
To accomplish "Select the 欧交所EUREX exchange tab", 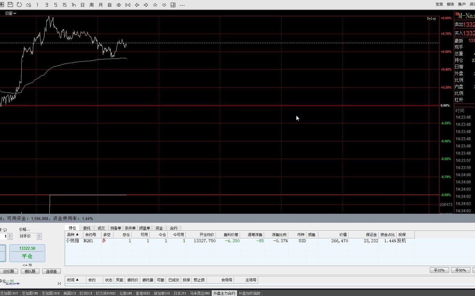I will click(106, 293).
